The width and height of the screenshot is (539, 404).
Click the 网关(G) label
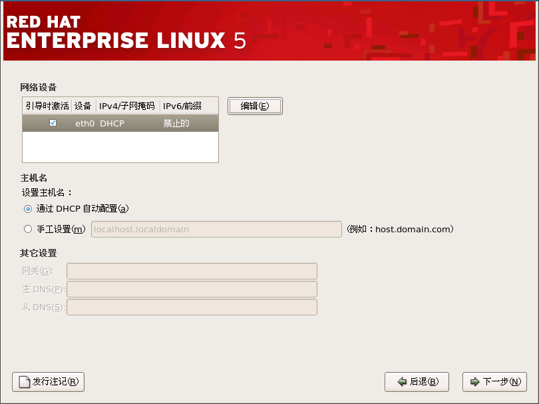click(37, 272)
